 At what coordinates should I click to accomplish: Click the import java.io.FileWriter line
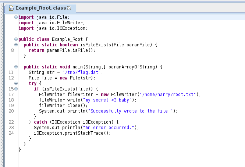(x=52, y=23)
